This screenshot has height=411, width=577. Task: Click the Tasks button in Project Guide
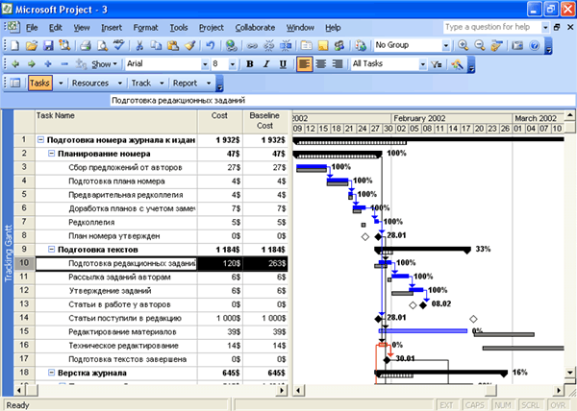click(x=39, y=84)
